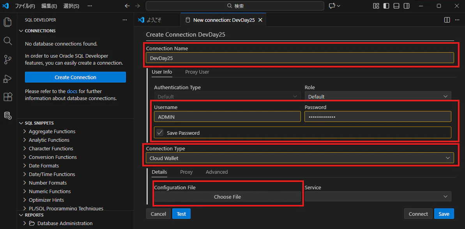Open the customize layout icon

[x=376, y=6]
